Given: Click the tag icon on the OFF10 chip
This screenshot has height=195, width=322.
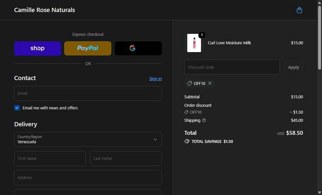Looking at the screenshot, I should pos(189,83).
